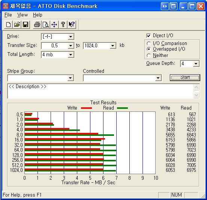Open the File menu
The width and height of the screenshot is (207, 200).
coord(8,15)
